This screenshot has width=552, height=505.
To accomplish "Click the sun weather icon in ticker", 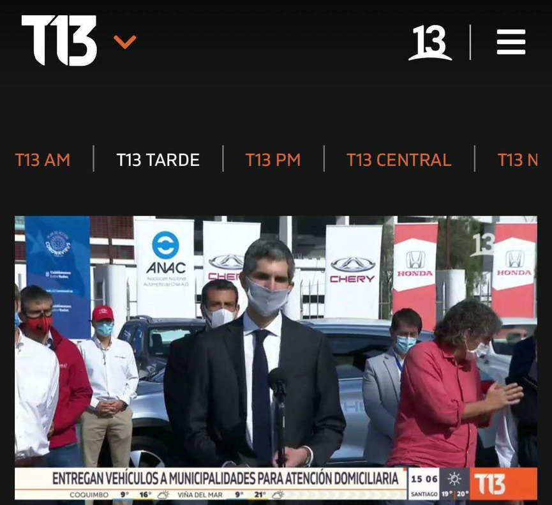I will pyautogui.click(x=454, y=479).
